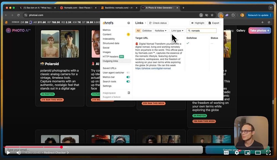The image size is (277, 160).
Task: Open the Nofollow dropdown
Action: tap(161, 31)
